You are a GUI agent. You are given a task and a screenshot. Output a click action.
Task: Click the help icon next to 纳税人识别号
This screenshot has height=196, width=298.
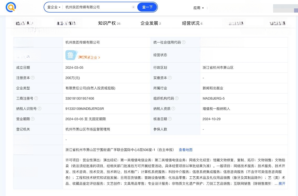pos(40,108)
